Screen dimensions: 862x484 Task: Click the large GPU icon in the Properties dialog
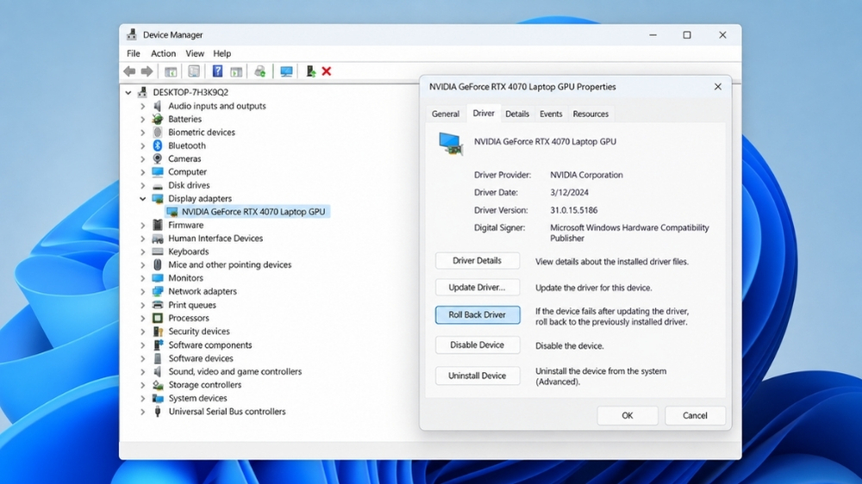click(451, 144)
